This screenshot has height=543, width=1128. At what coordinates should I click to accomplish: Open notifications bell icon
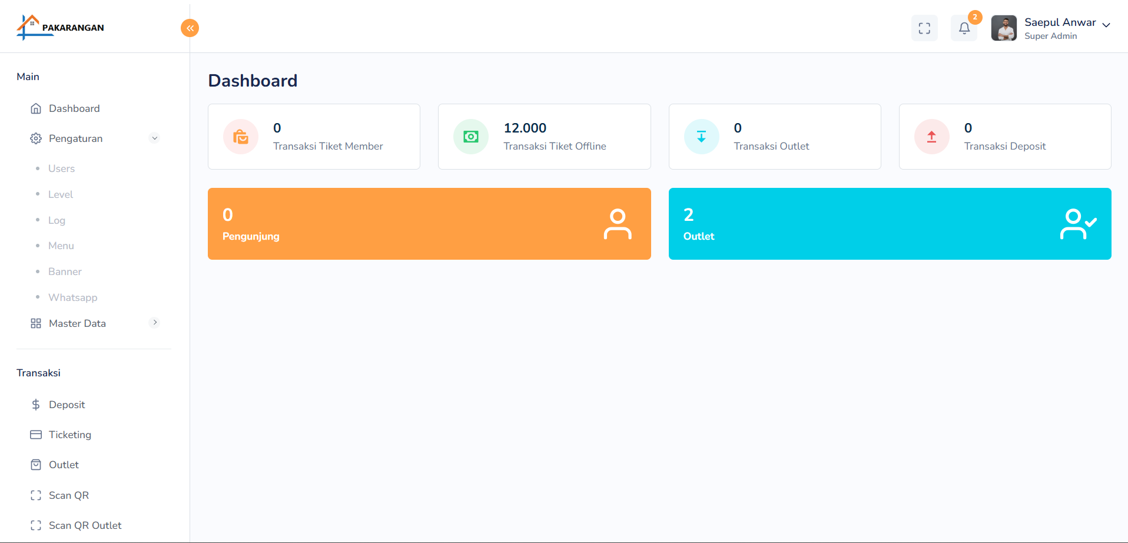[964, 28]
